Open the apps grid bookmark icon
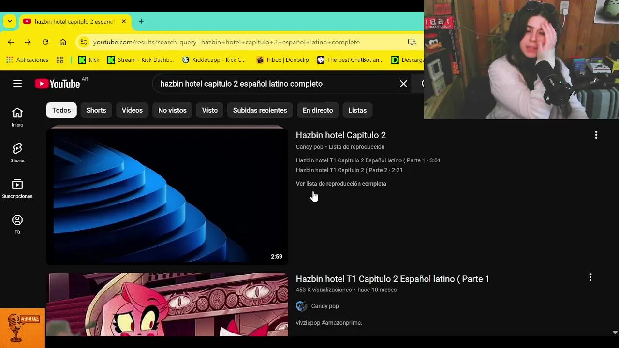 pos(60,60)
